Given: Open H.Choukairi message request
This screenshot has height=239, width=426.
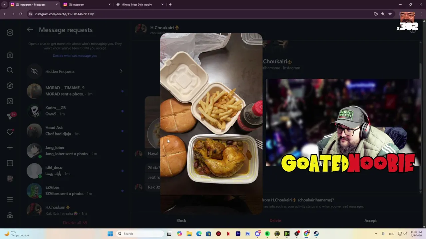Looking at the screenshot, I should [x=75, y=210].
